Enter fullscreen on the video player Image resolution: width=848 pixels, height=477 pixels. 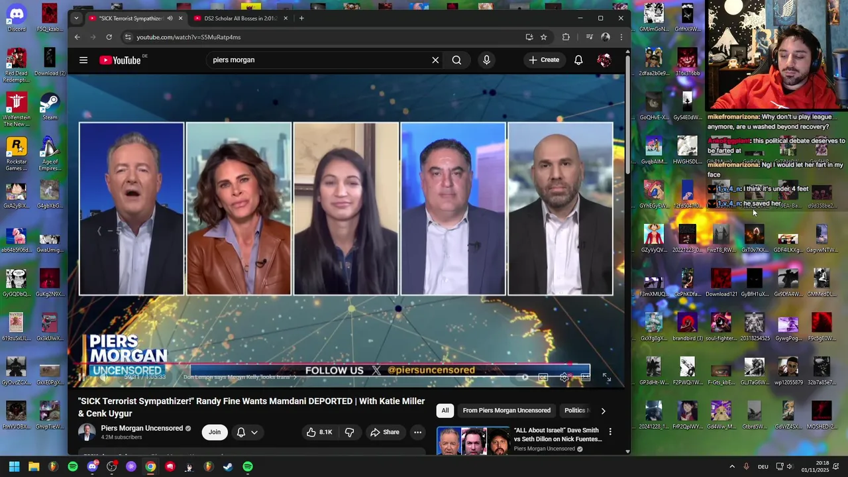coord(606,377)
